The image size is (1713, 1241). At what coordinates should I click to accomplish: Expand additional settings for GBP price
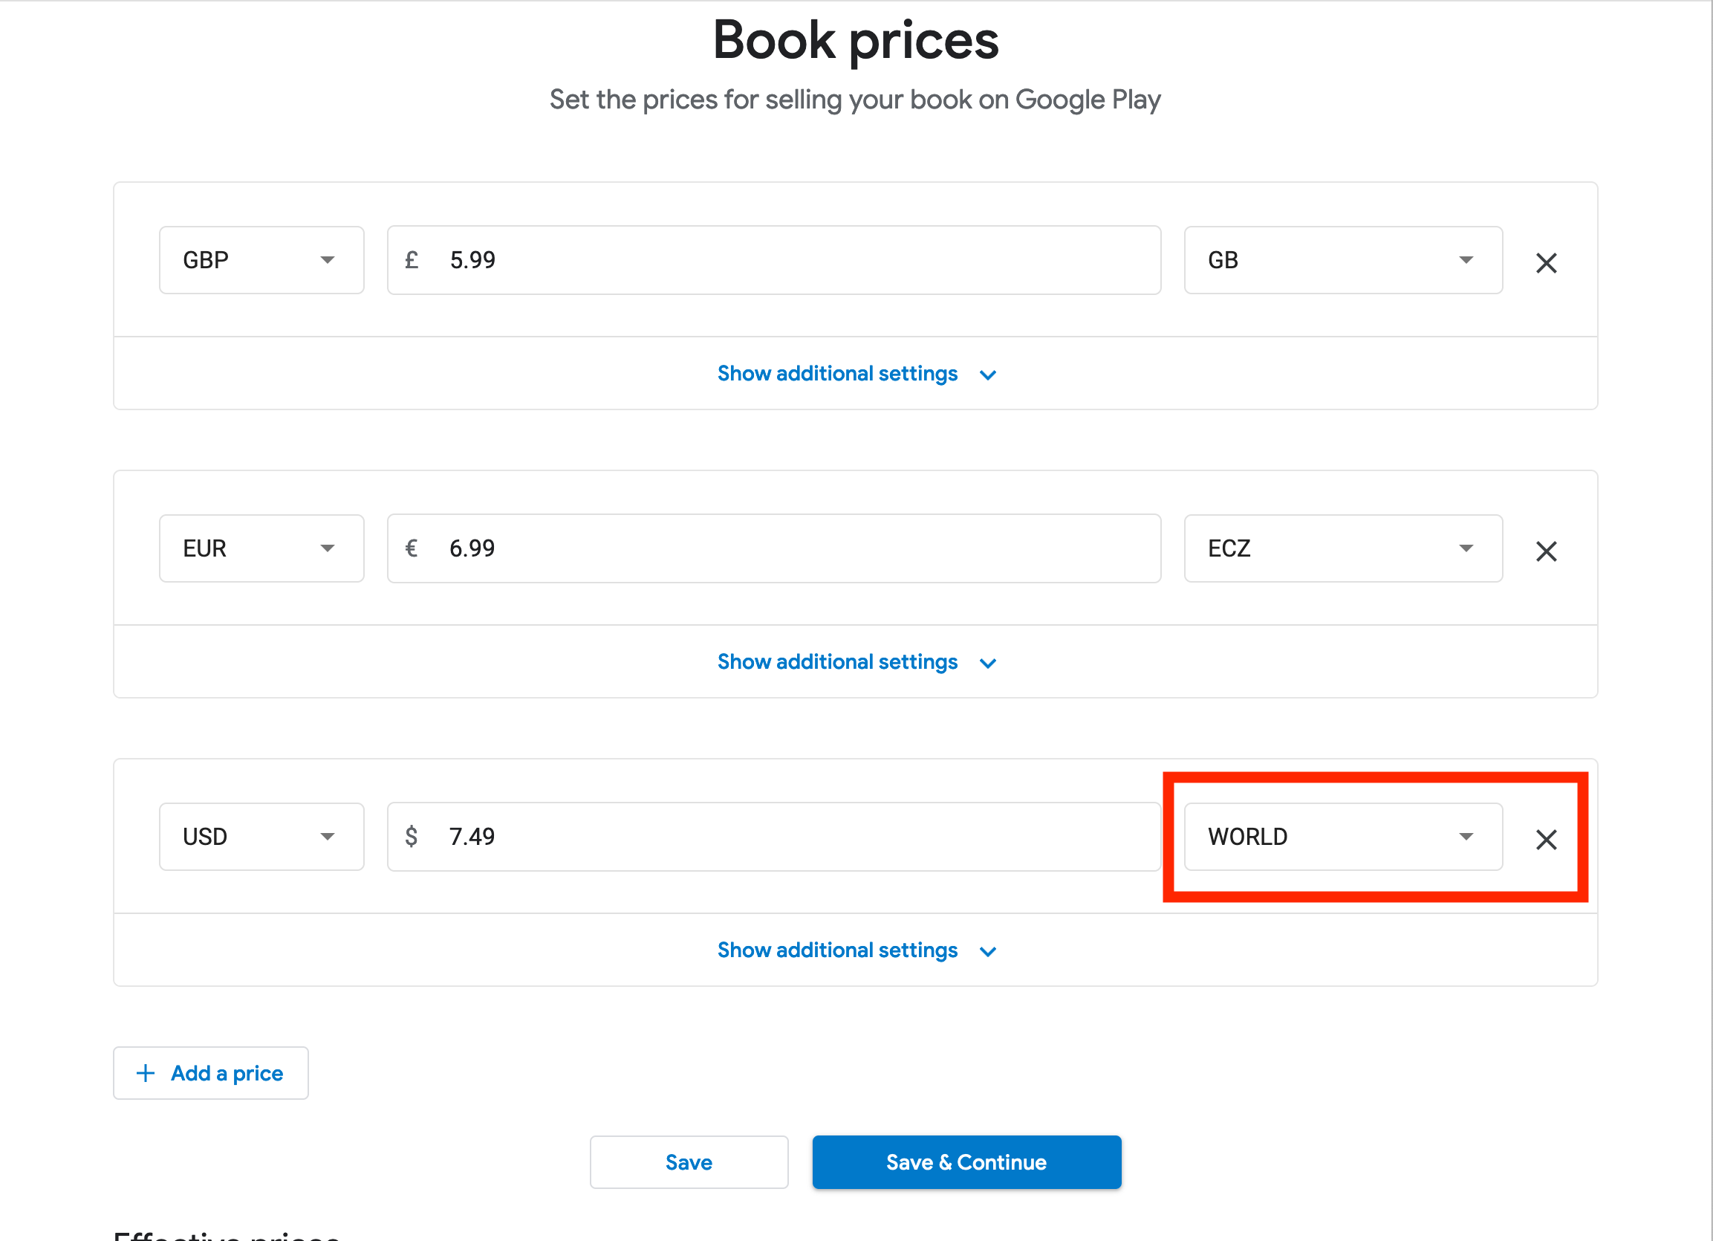(x=837, y=373)
